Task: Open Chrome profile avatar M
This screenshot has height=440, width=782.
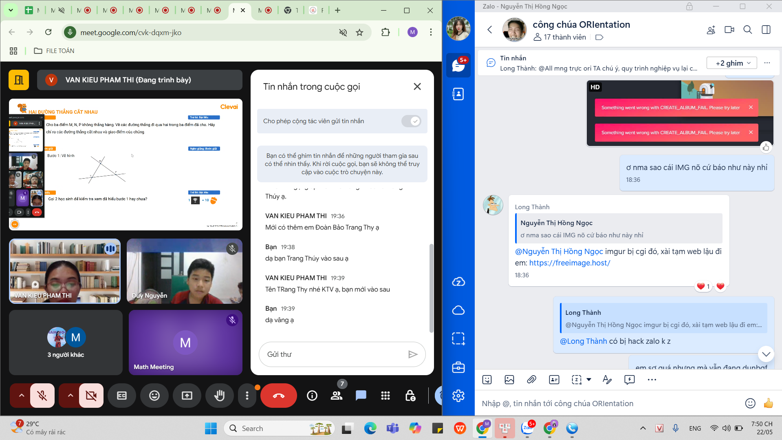Action: [x=412, y=32]
